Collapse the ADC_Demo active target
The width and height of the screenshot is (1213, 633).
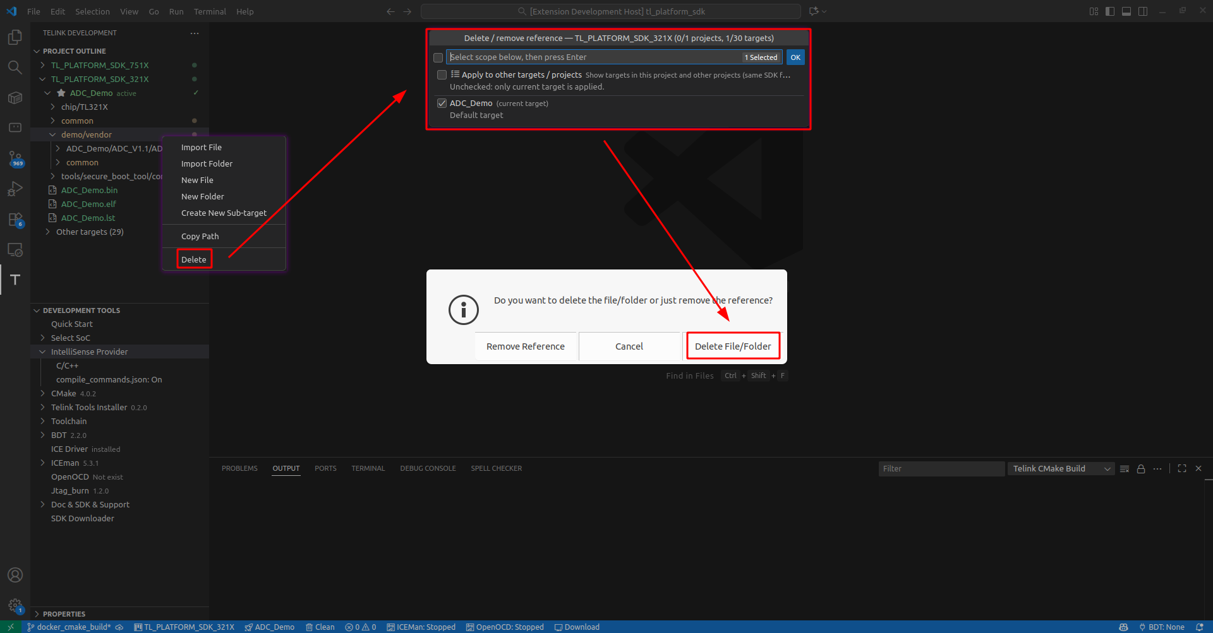[47, 93]
